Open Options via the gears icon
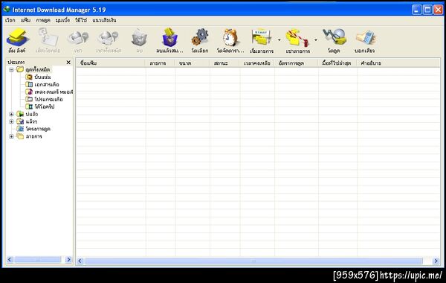The width and height of the screenshot is (446, 283). [200, 37]
